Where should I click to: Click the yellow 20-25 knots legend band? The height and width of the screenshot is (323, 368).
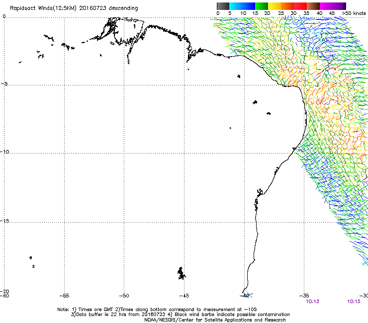click(x=275, y=6)
